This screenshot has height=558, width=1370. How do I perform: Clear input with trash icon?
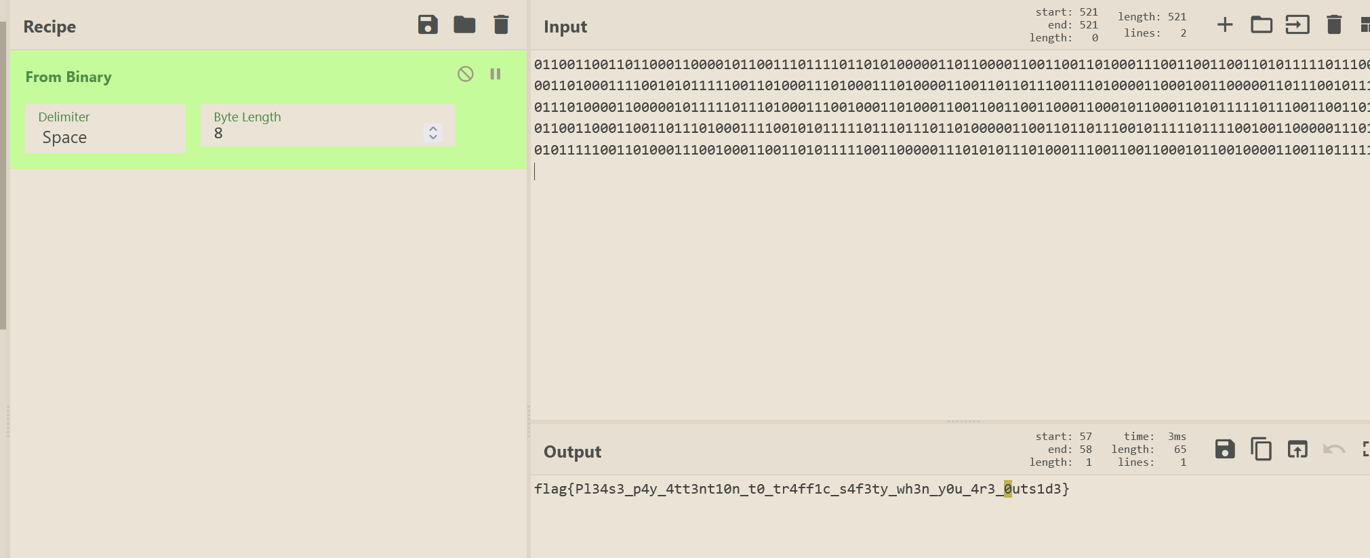1334,25
